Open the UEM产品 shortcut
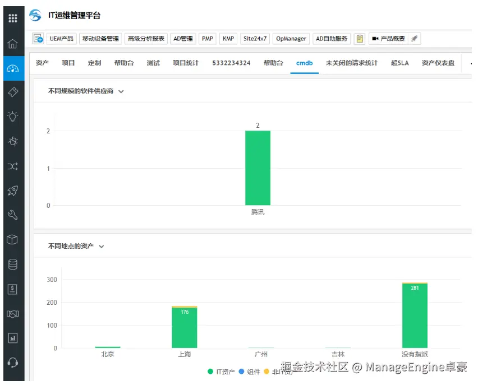This screenshot has height=385, width=478. tap(62, 39)
